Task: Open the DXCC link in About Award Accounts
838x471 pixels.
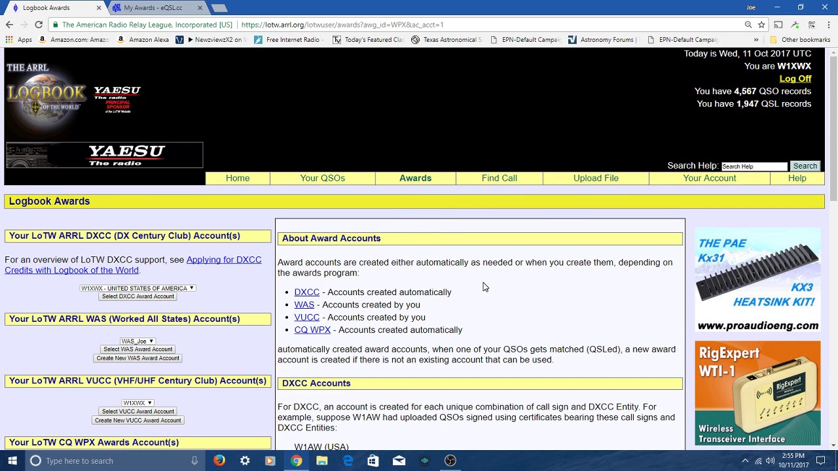Action: [306, 292]
